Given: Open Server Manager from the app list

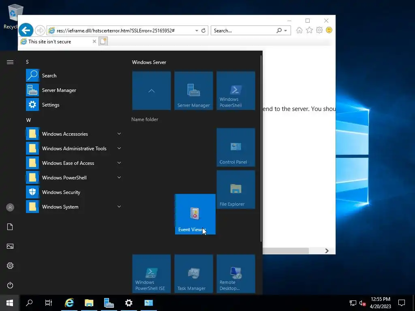Looking at the screenshot, I should coord(74,90).
